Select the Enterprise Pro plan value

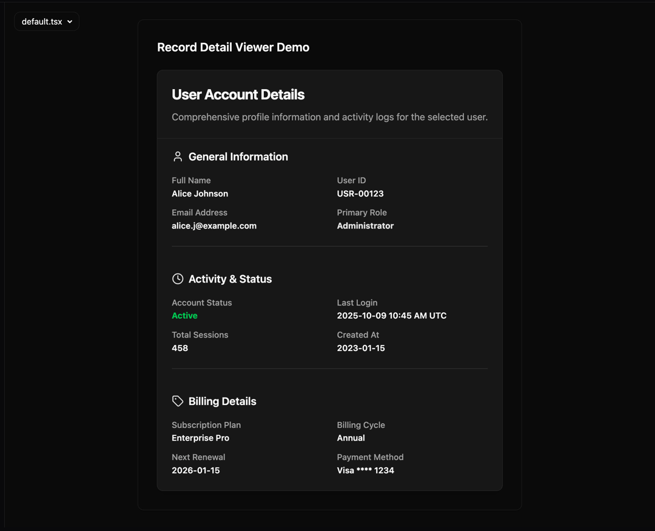[200, 438]
